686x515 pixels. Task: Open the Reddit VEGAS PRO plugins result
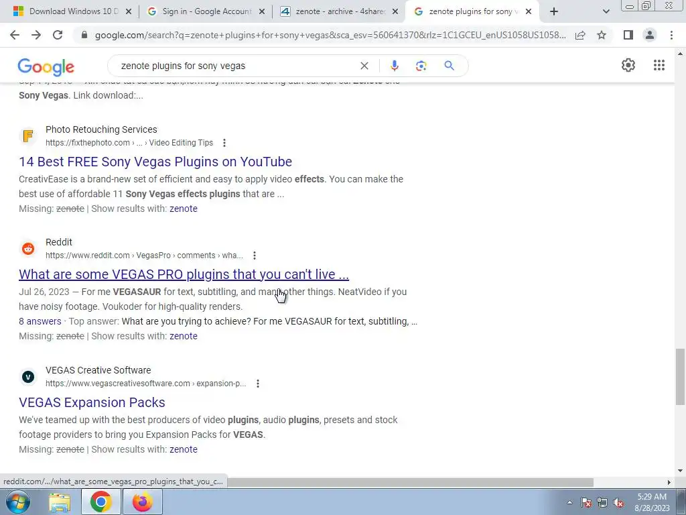point(184,274)
